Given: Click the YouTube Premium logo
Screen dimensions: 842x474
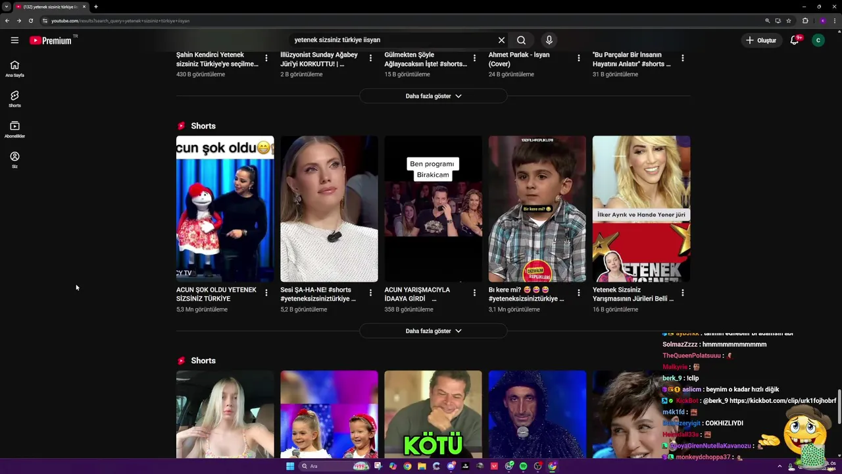Looking at the screenshot, I should pyautogui.click(x=51, y=40).
